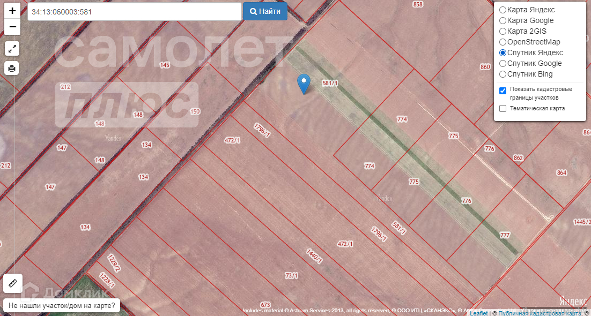Image resolution: width=591 pixels, height=316 pixels.
Task: Toggle fullscreen map view
Action: pyautogui.click(x=12, y=49)
